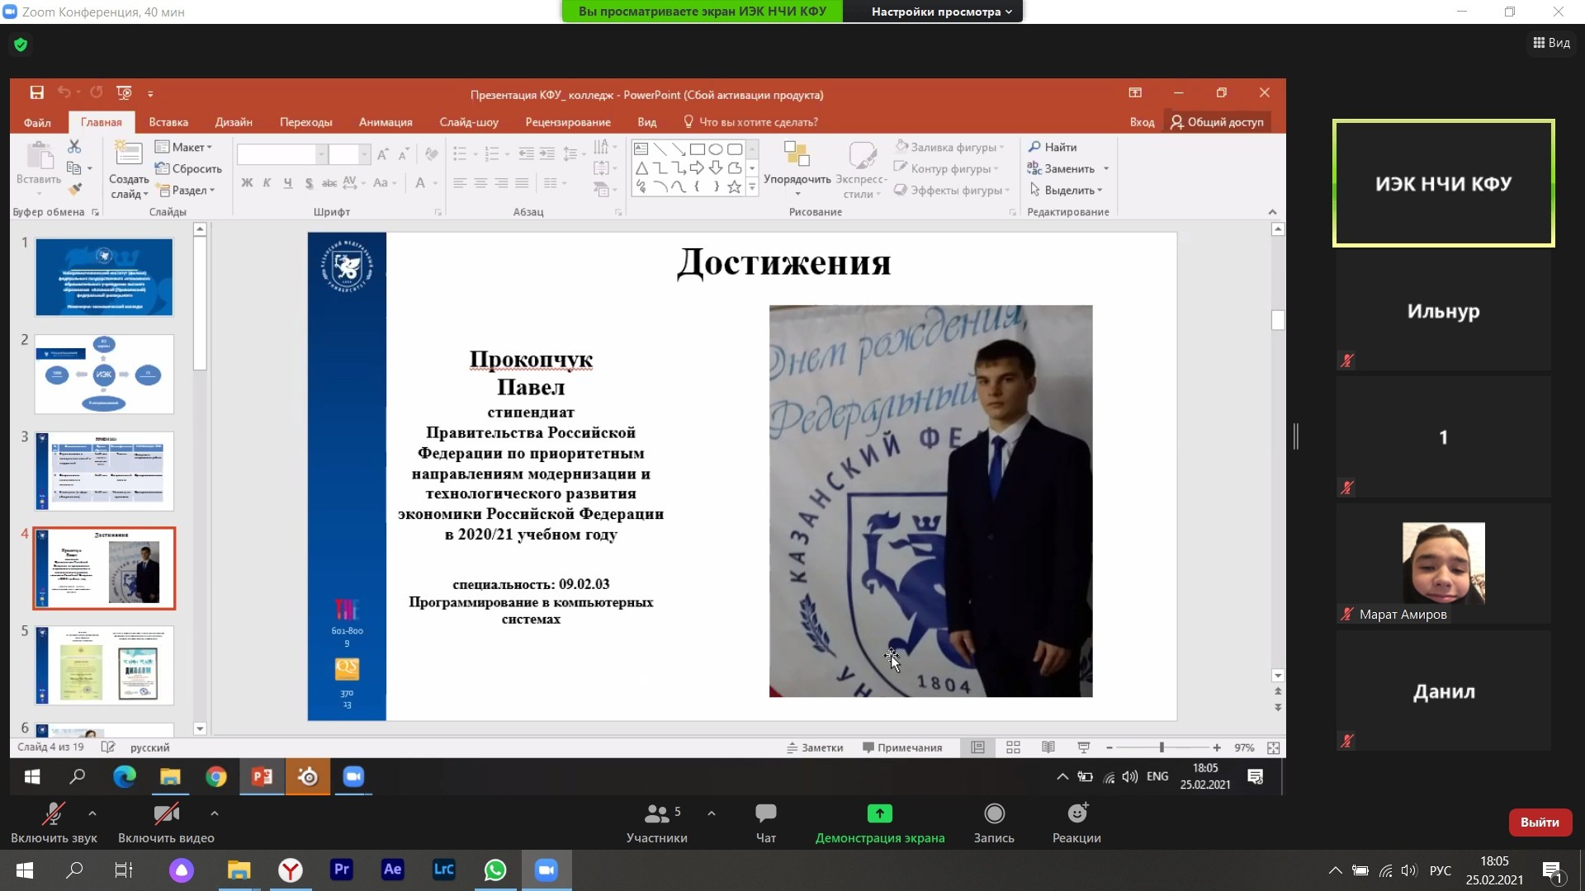Open Раздел section dropdown
1585x891 pixels.
pyautogui.click(x=185, y=191)
